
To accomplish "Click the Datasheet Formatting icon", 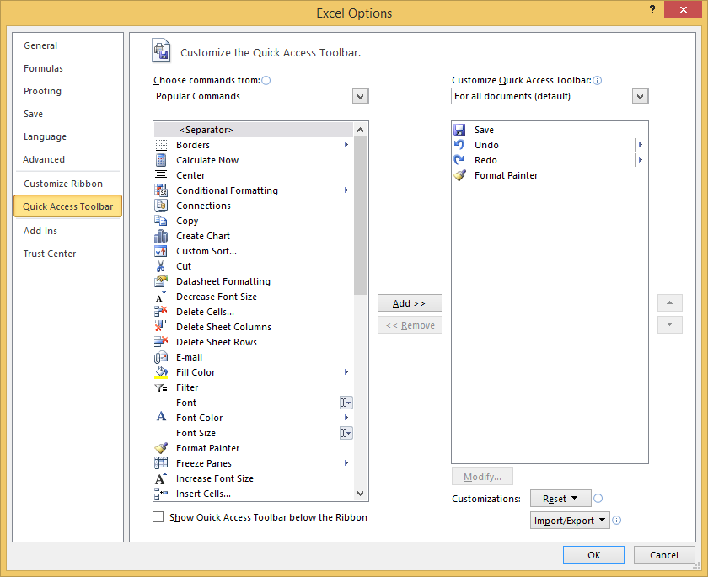I will [x=161, y=281].
